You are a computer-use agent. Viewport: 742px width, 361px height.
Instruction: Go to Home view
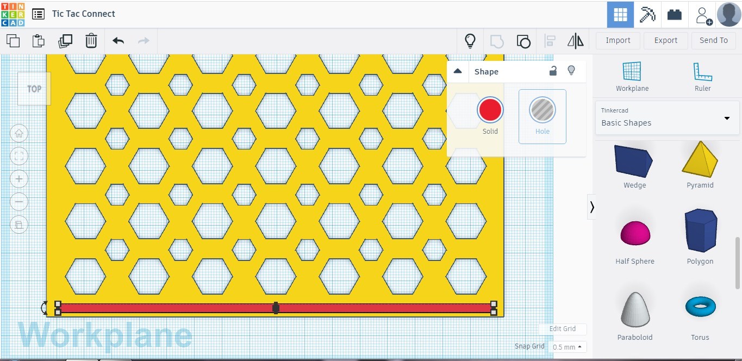coord(19,133)
